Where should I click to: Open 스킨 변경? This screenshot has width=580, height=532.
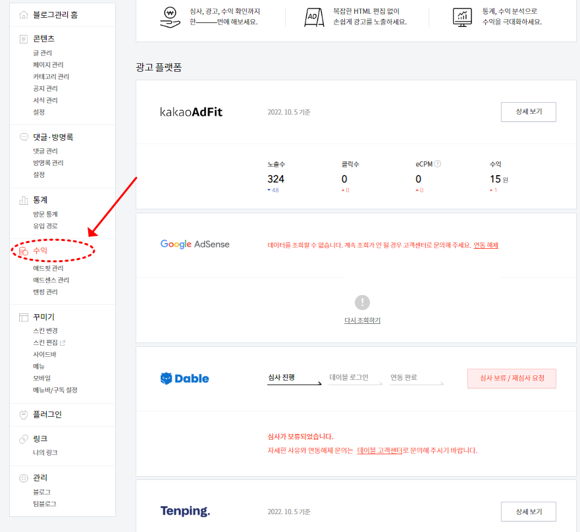tap(45, 331)
